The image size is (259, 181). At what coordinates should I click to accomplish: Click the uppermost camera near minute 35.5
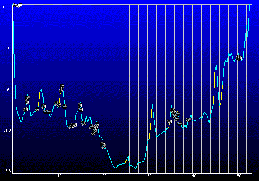click(x=172, y=110)
